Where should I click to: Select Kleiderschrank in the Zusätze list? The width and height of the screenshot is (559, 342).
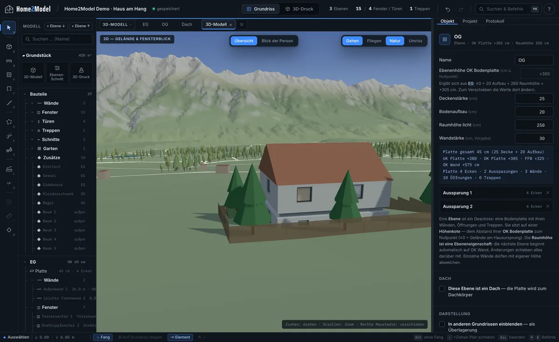pos(58,194)
